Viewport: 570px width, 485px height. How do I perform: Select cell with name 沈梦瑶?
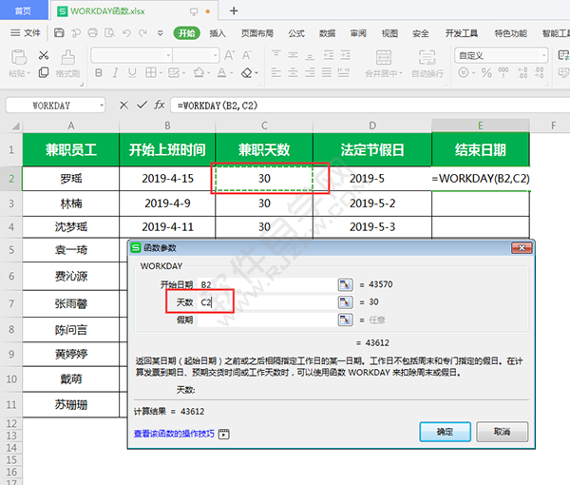point(71,227)
